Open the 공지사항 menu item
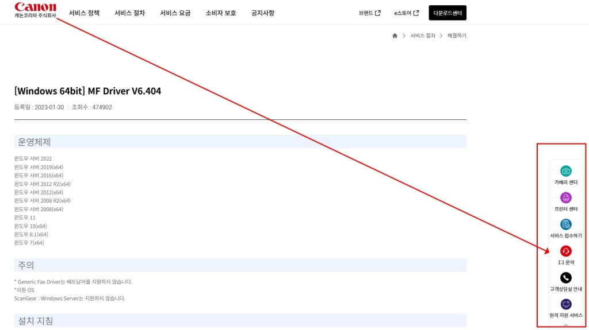 pos(263,13)
